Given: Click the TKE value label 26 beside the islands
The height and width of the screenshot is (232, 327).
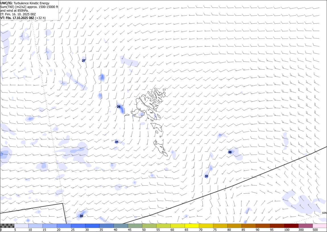Looking at the screenshot, I should pos(119,107).
